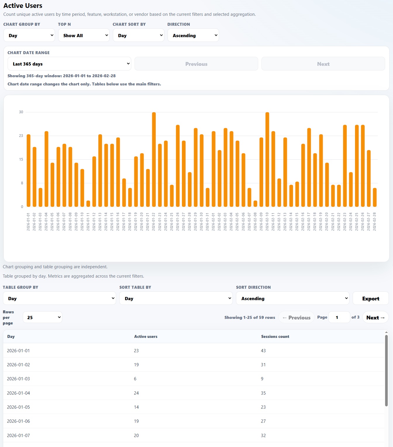This screenshot has width=393, height=447.
Task: Click the Showing 1-25 of 59 rows text
Action: (250, 317)
